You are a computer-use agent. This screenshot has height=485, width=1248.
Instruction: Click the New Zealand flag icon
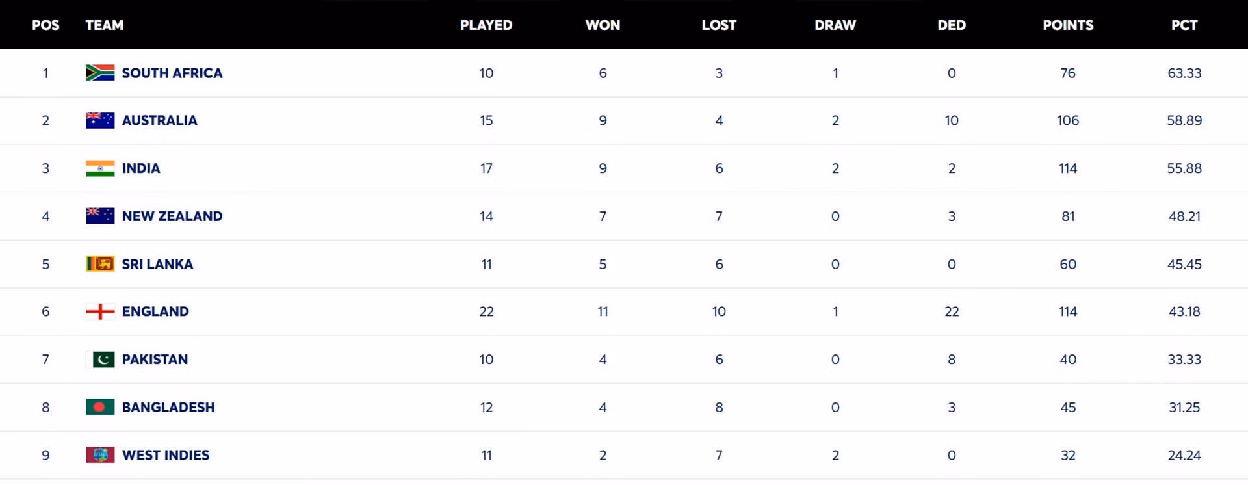pyautogui.click(x=100, y=216)
